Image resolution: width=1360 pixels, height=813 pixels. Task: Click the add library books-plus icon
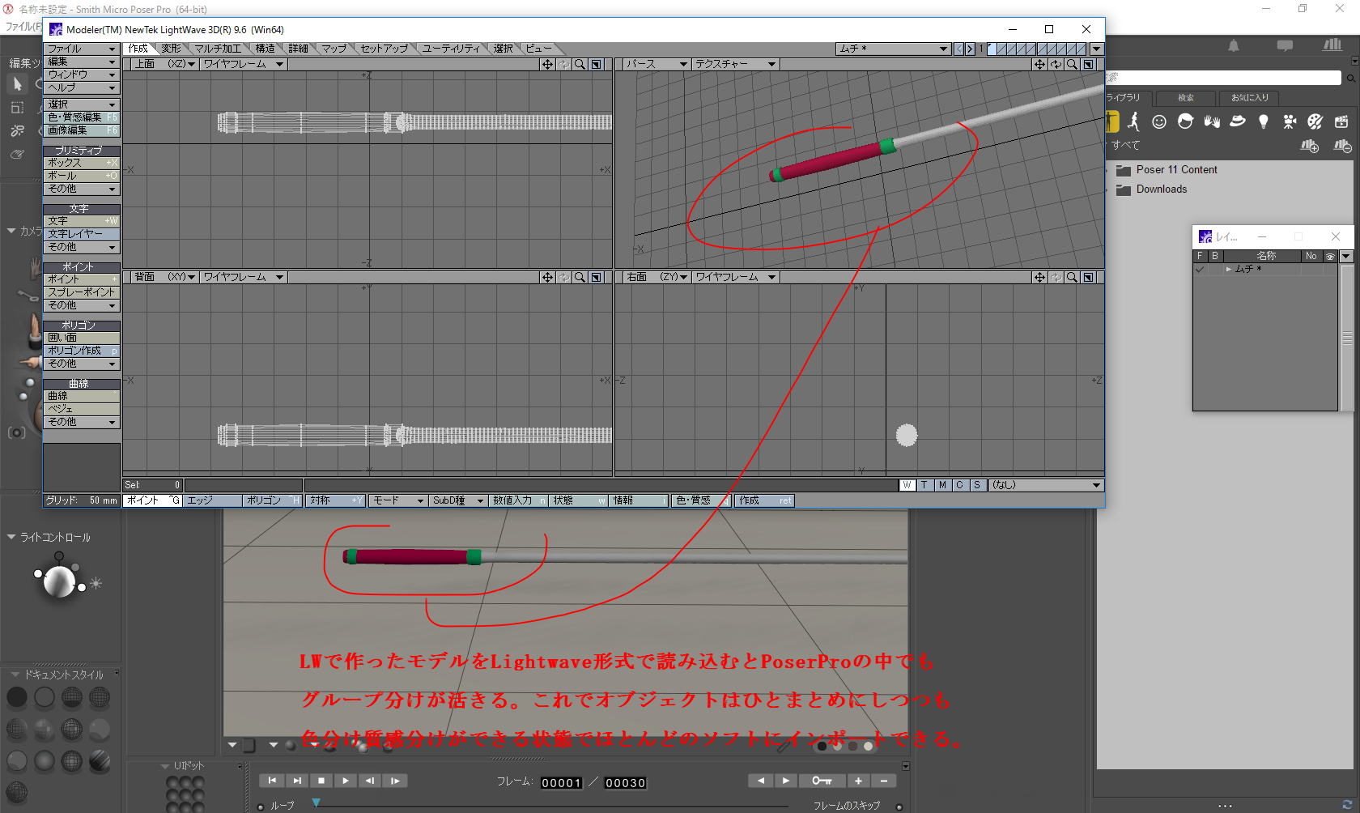coord(1309,146)
